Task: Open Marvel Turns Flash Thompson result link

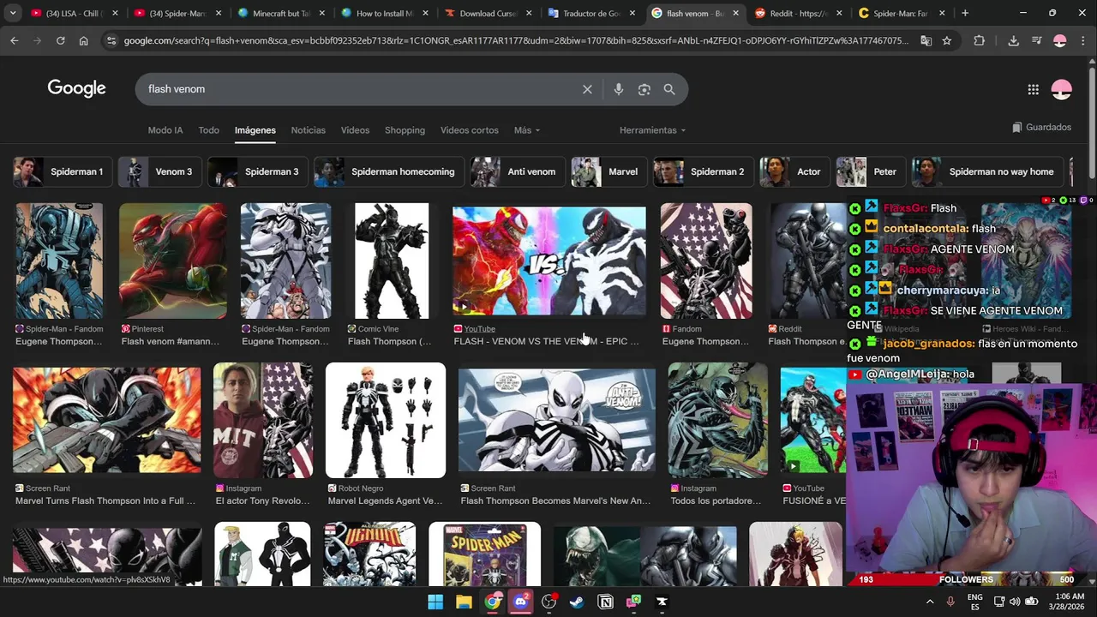Action: [x=105, y=500]
